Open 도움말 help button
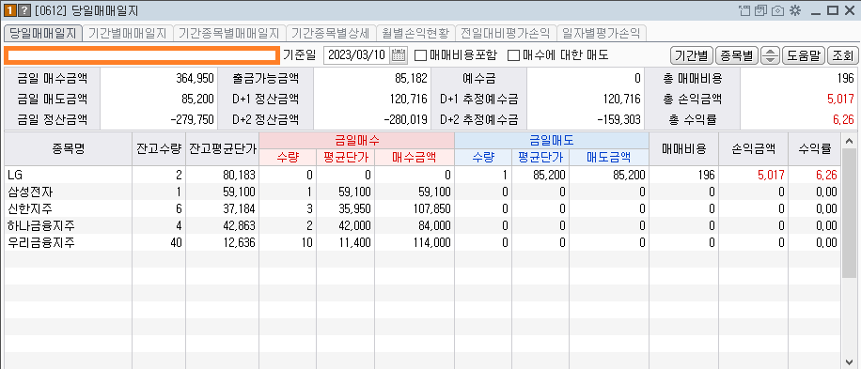 pyautogui.click(x=804, y=55)
